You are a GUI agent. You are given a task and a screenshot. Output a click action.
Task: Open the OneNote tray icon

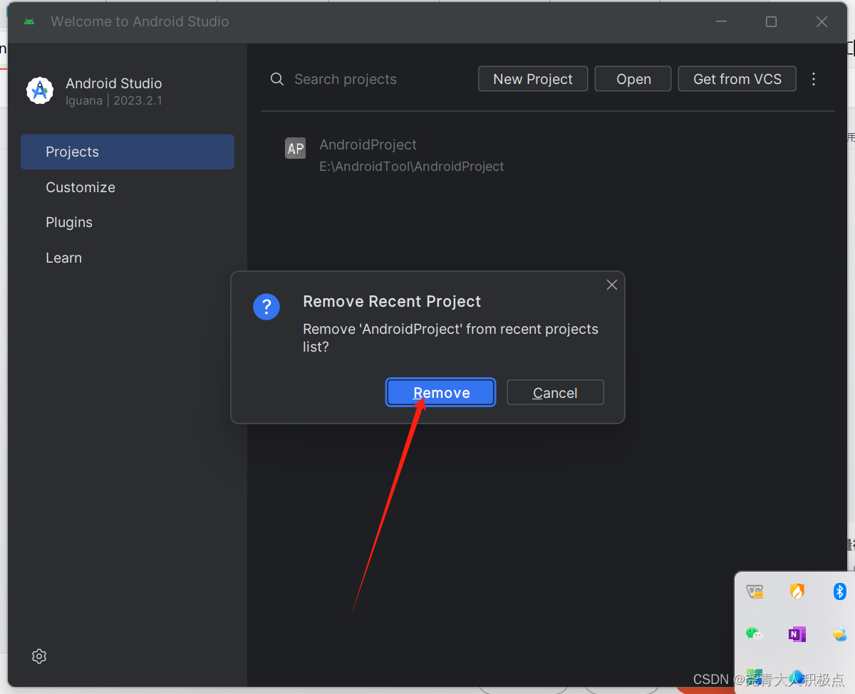(797, 633)
